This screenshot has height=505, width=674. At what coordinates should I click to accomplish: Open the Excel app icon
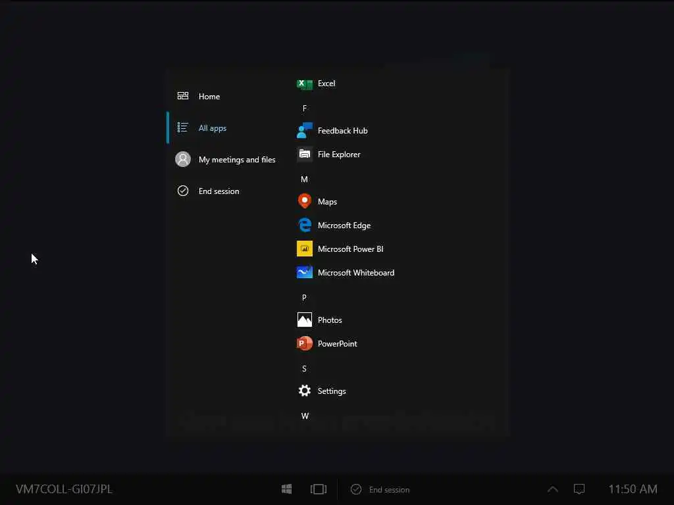click(x=304, y=84)
